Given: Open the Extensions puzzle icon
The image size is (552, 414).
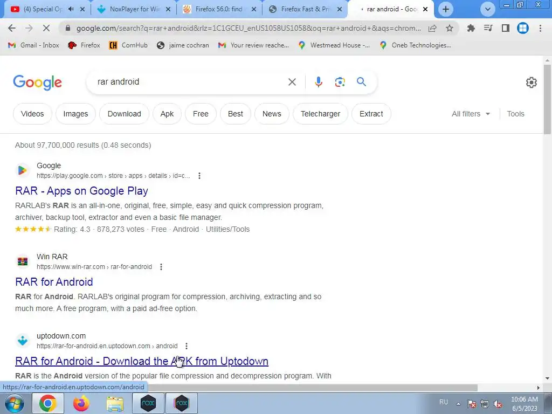Looking at the screenshot, I should (471, 28).
